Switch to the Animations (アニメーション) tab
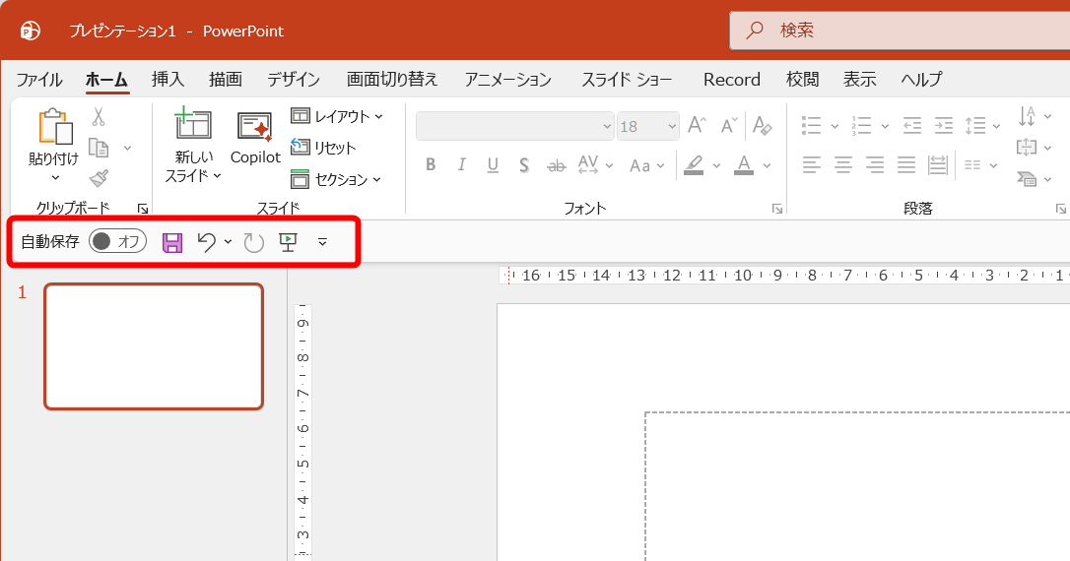The width and height of the screenshot is (1070, 561). [x=507, y=79]
